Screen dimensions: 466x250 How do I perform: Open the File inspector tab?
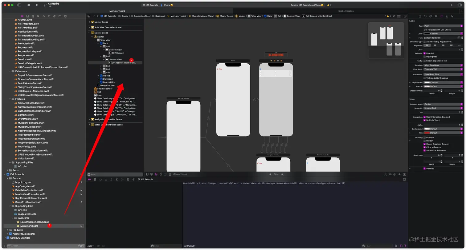tap(420, 16)
